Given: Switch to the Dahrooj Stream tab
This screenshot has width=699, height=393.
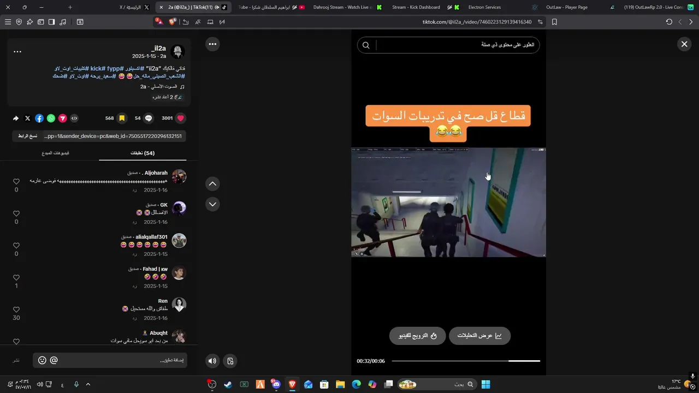Looking at the screenshot, I should [x=347, y=7].
